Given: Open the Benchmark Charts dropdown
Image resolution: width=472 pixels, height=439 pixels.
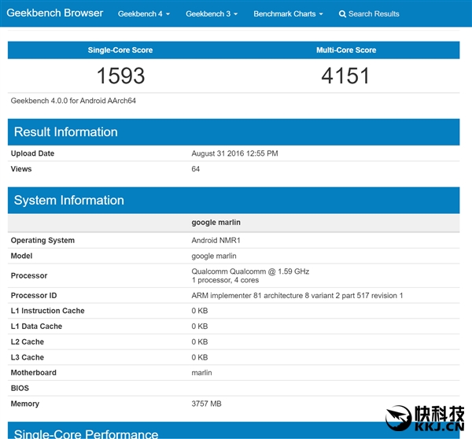Looking at the screenshot, I should pos(289,14).
